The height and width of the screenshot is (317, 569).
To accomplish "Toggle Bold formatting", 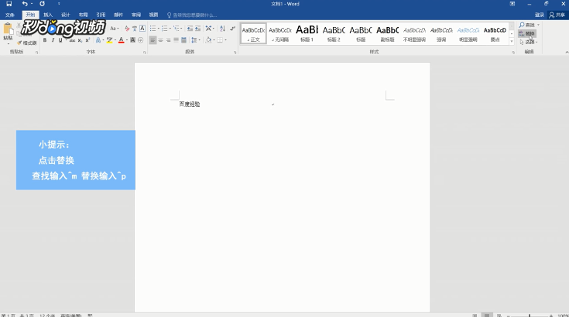I will (45, 40).
